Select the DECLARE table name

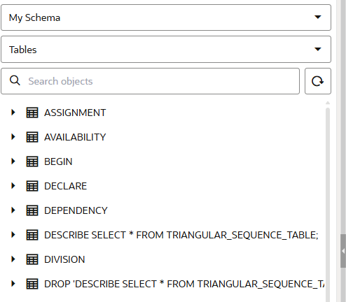coord(66,186)
